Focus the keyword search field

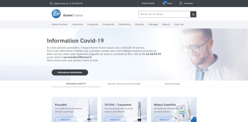click(x=164, y=14)
